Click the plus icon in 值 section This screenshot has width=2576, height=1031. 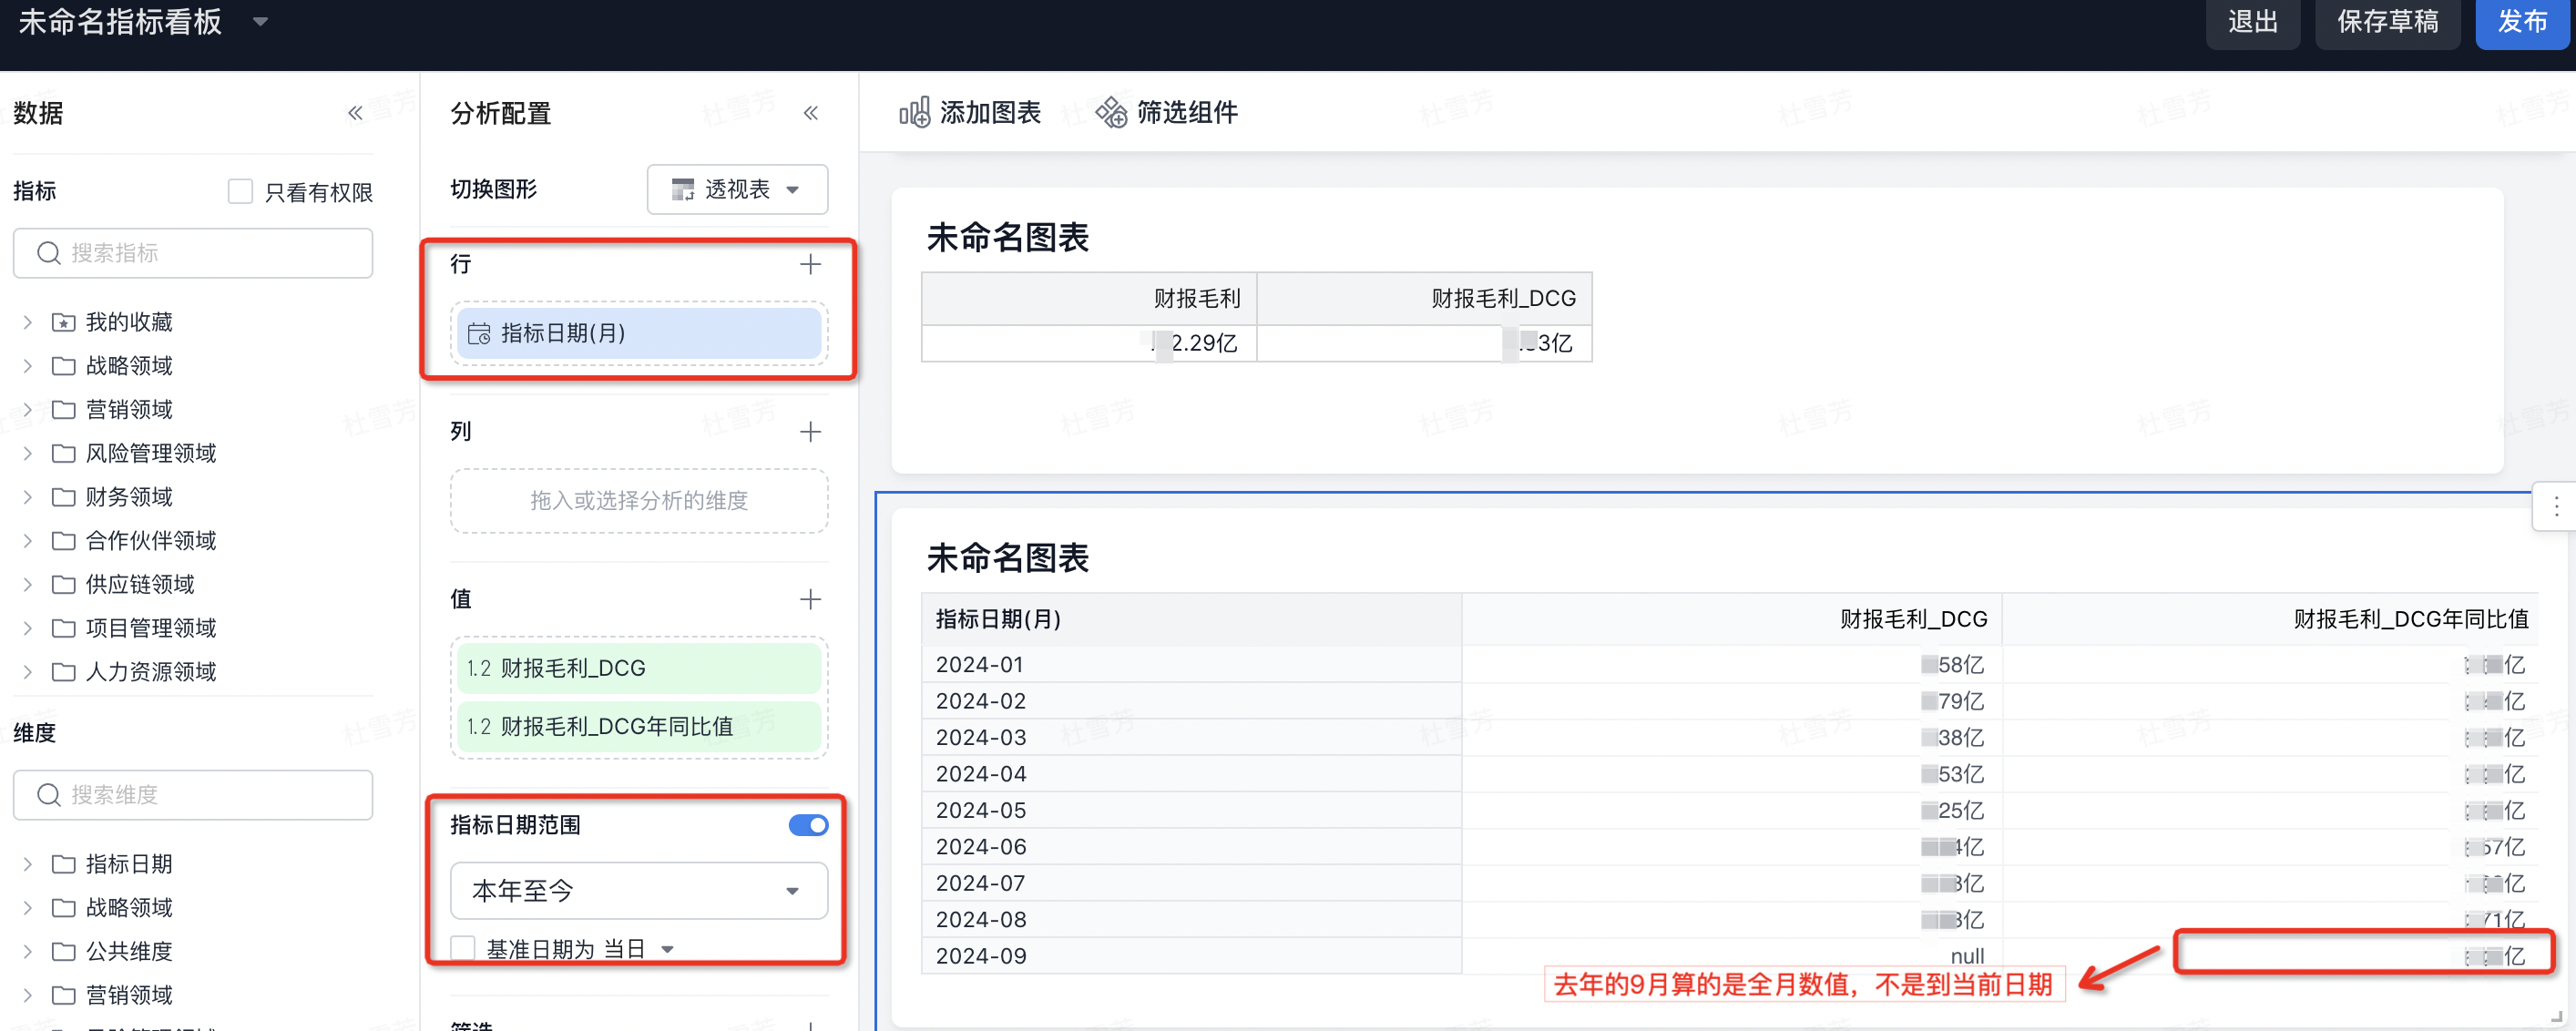click(810, 598)
